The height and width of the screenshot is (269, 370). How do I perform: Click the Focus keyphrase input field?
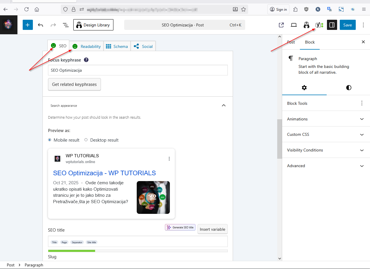click(138, 70)
